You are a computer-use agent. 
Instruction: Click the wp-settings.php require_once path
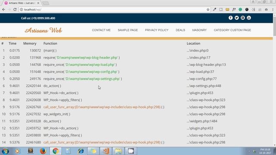(93, 79)
